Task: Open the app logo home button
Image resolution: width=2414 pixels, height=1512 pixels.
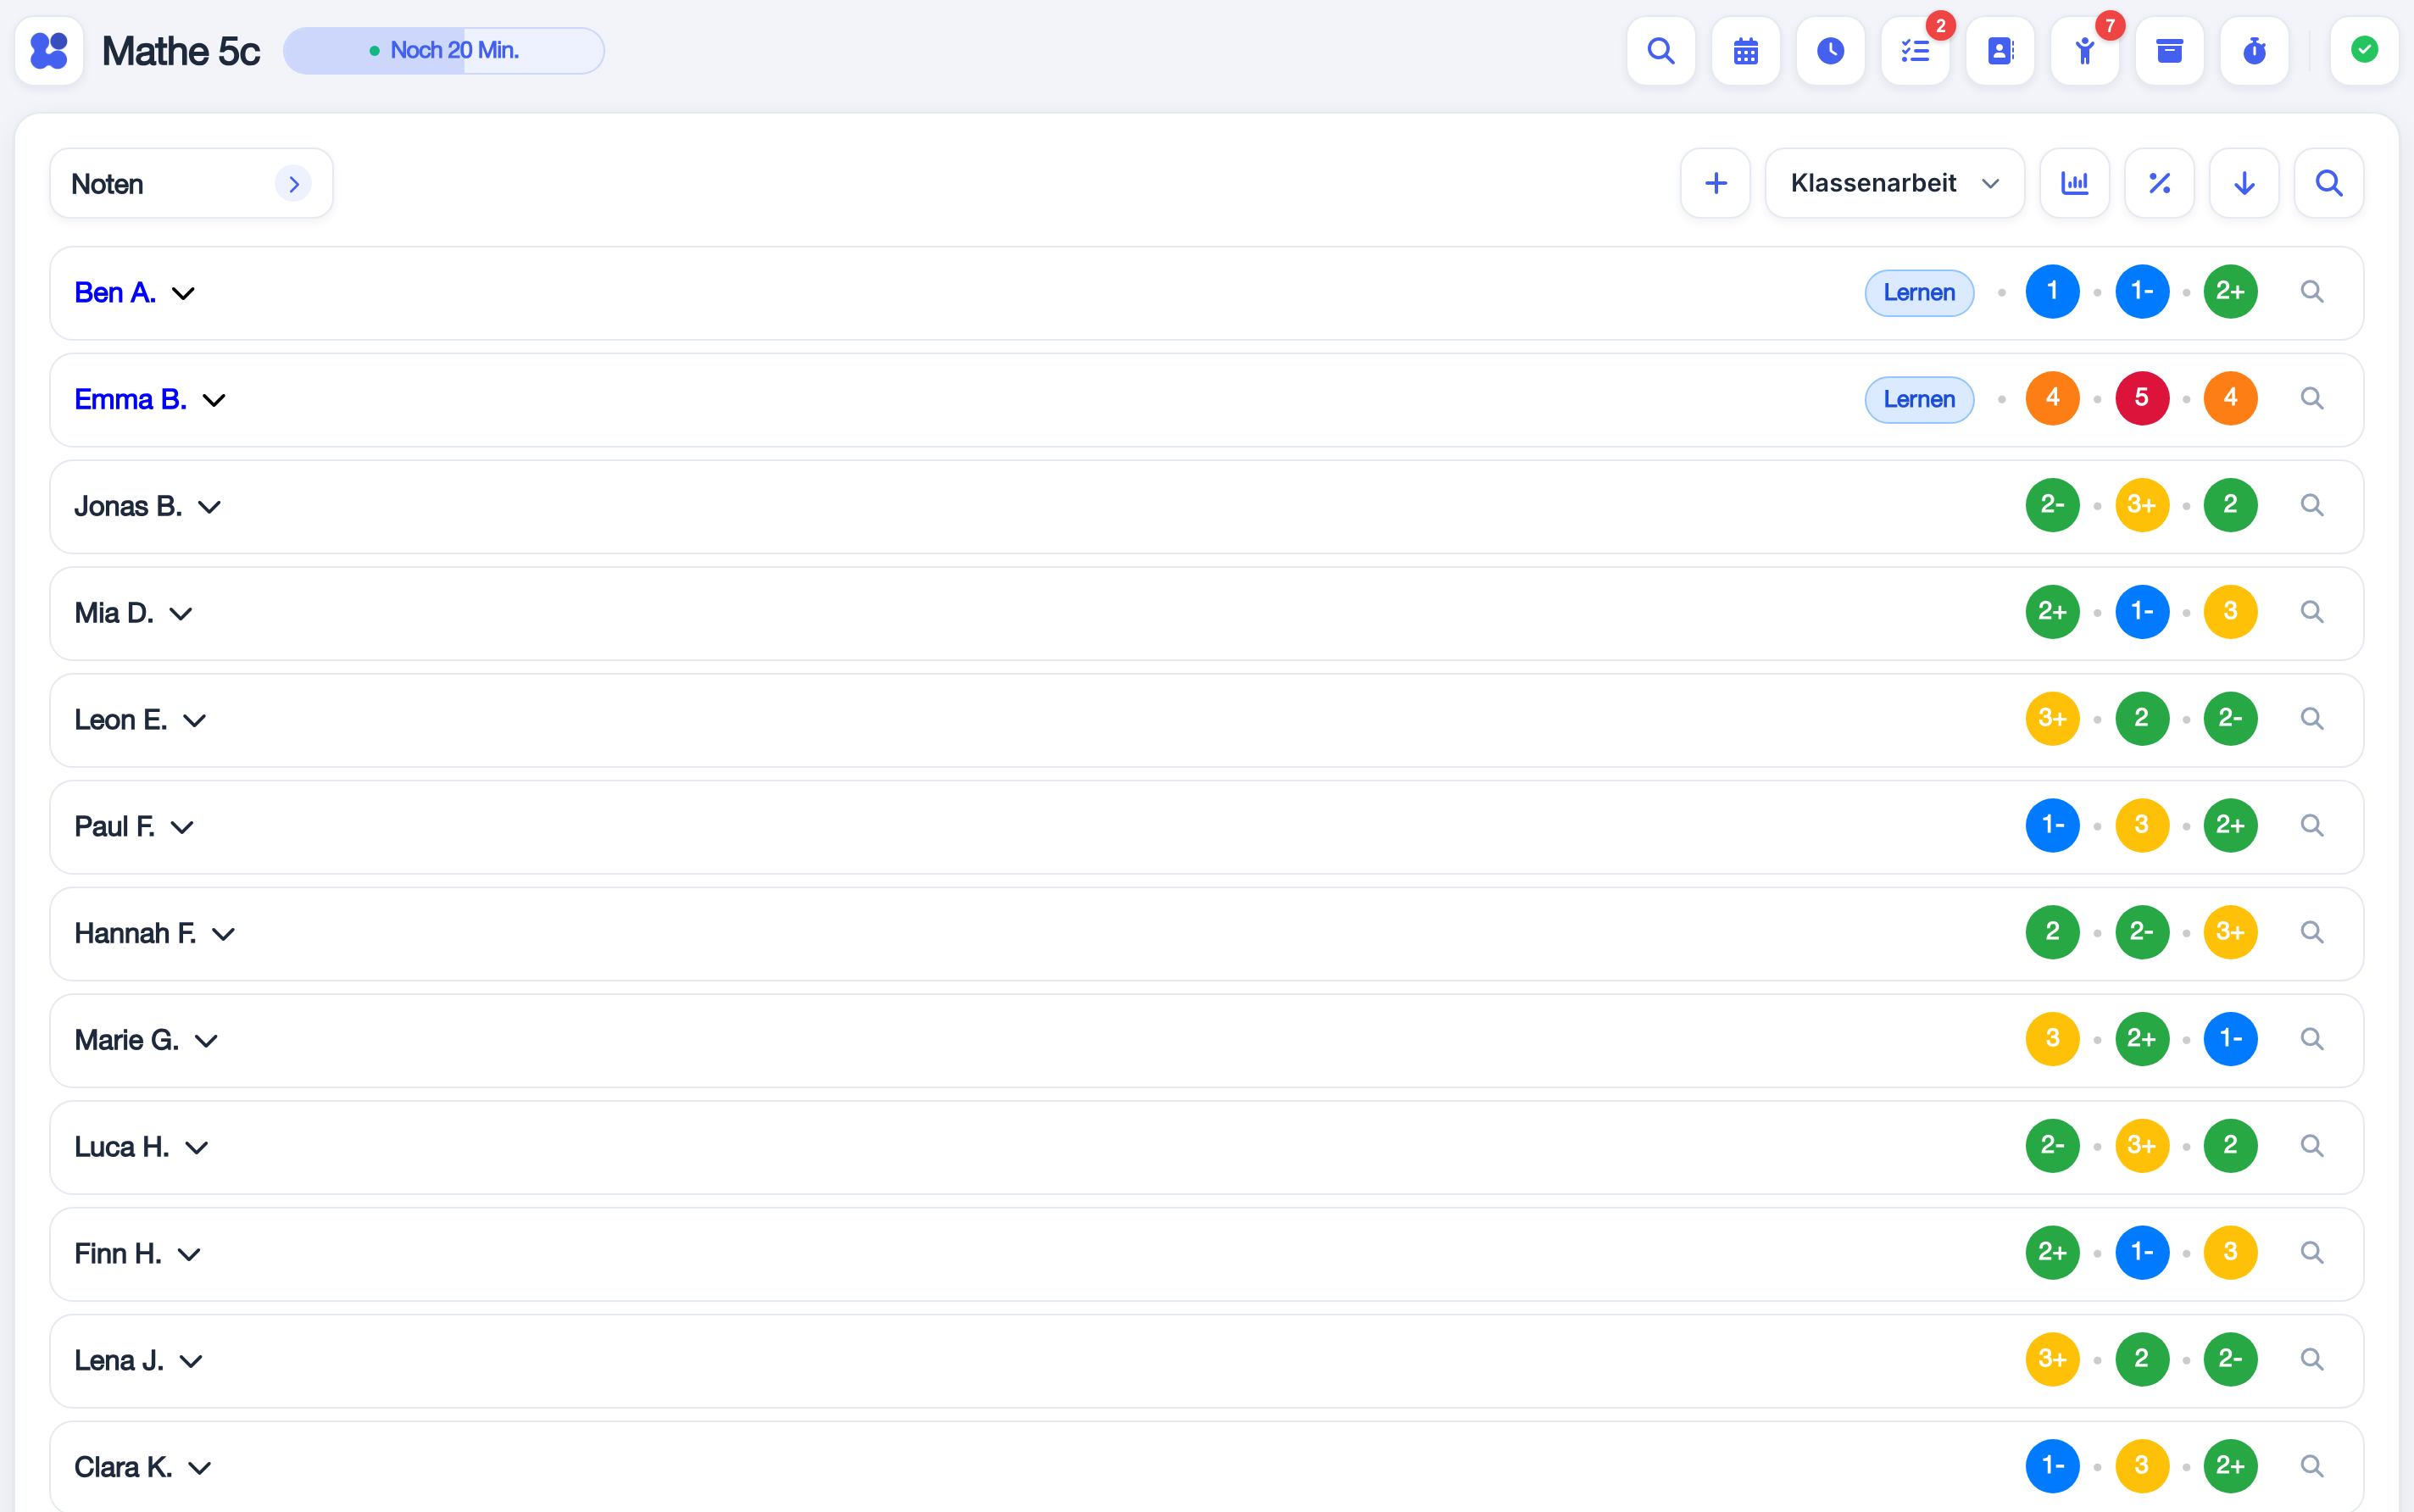Action: coord(49,50)
